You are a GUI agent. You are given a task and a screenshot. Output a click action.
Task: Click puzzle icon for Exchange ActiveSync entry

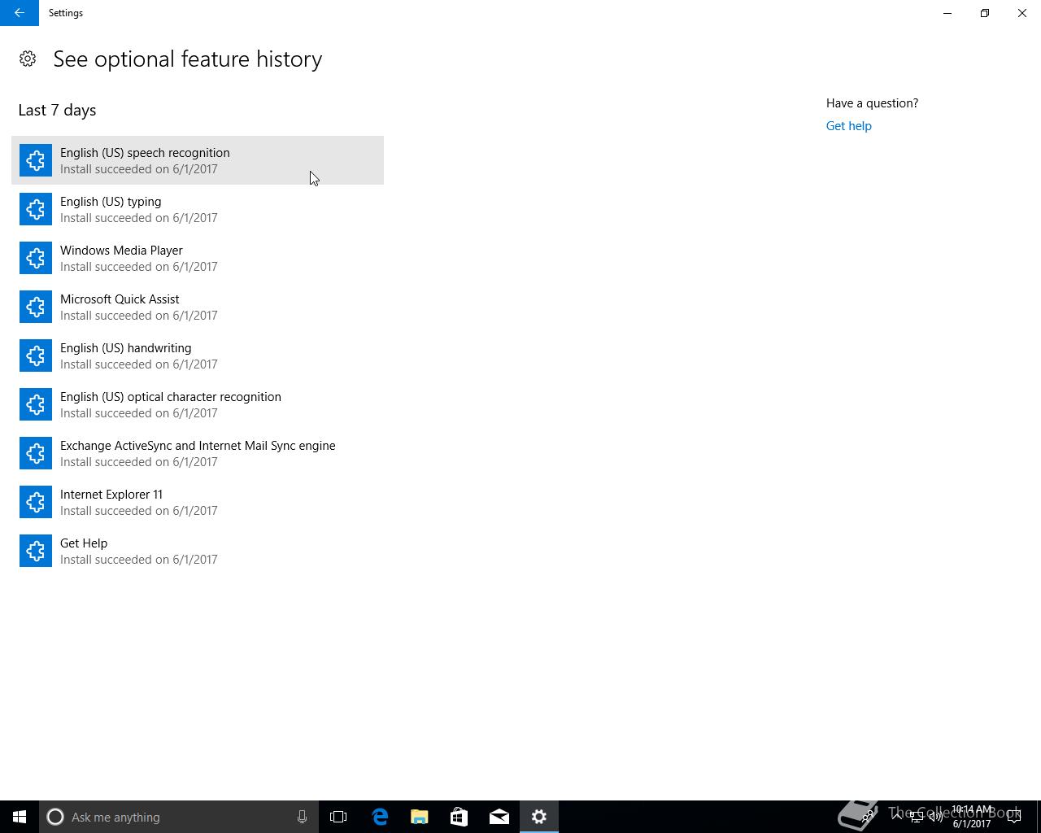[x=36, y=453]
